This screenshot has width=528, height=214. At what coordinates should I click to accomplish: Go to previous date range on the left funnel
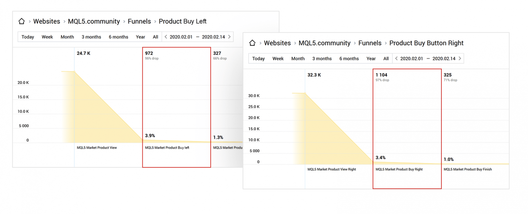tap(166, 37)
